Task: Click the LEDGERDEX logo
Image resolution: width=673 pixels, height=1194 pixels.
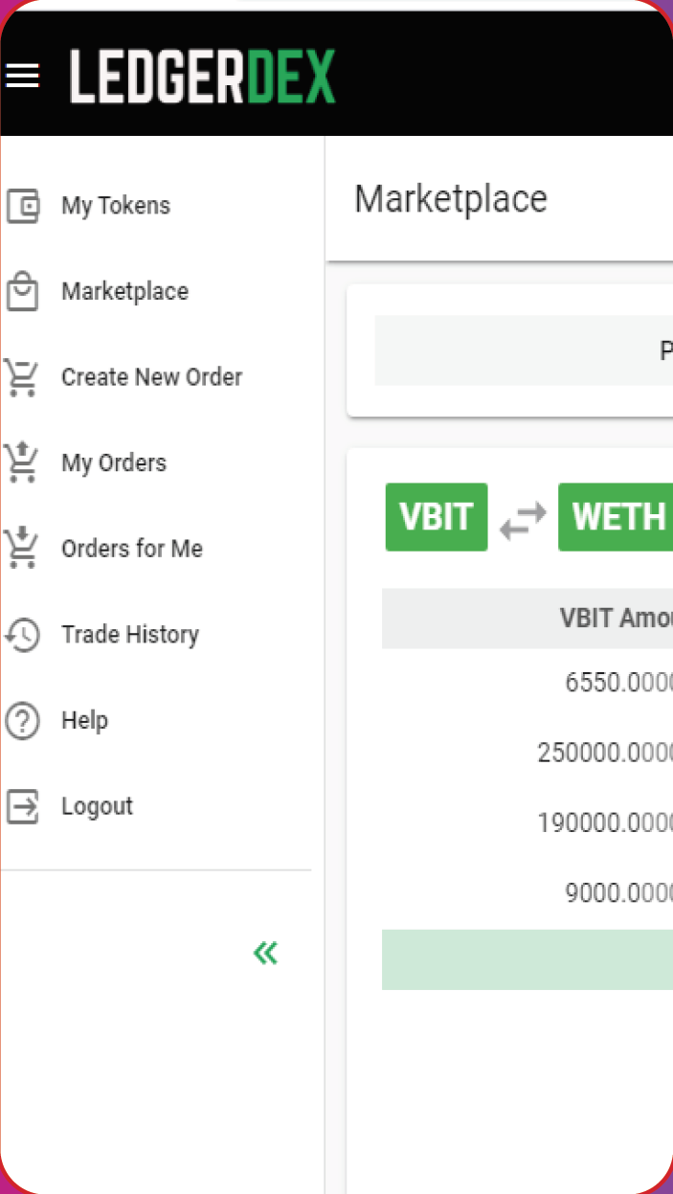Action: [202, 77]
